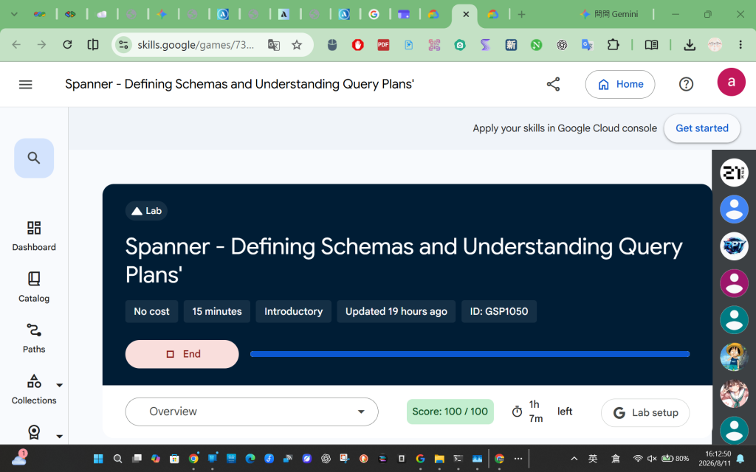Click the RPT avatar in right panel

point(734,246)
